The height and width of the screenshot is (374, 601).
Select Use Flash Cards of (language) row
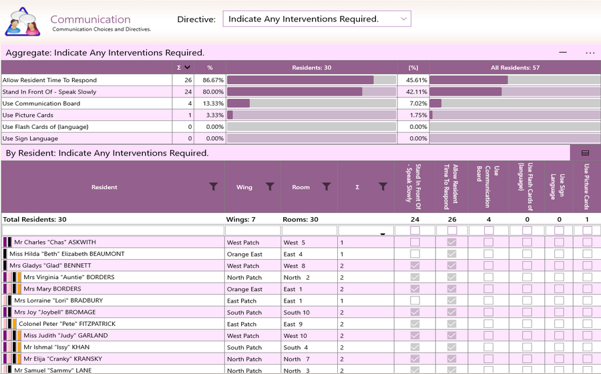300,126
